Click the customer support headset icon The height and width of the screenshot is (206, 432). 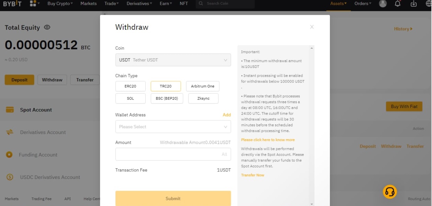click(x=390, y=192)
